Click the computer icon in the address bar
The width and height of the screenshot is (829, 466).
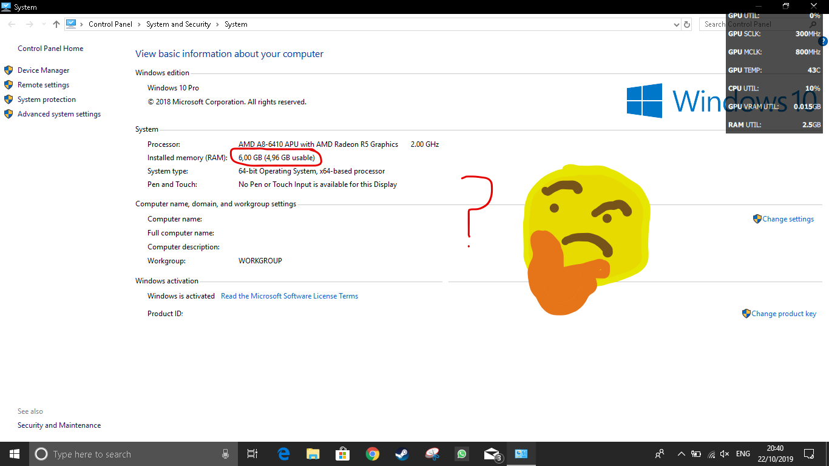pyautogui.click(x=71, y=24)
